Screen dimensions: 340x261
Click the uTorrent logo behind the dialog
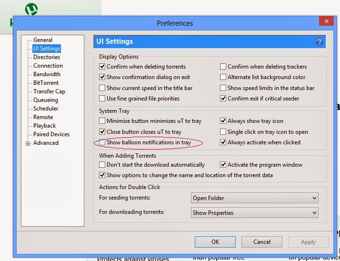coord(31,10)
